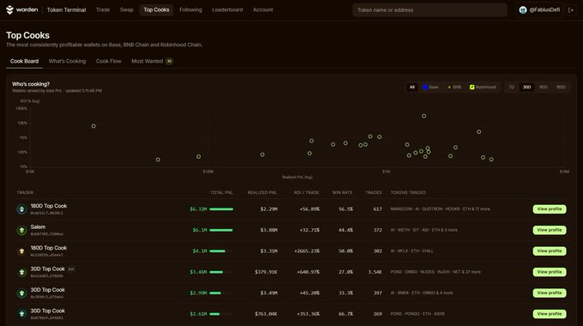Click the highest ROI dot on the scatter chart
Viewport: 583px width, 326px height.
(424, 116)
